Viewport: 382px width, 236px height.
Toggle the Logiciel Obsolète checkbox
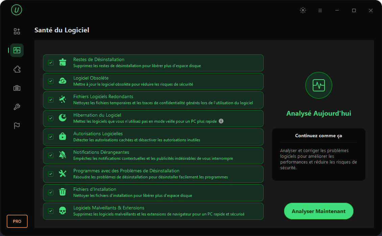coord(51,81)
